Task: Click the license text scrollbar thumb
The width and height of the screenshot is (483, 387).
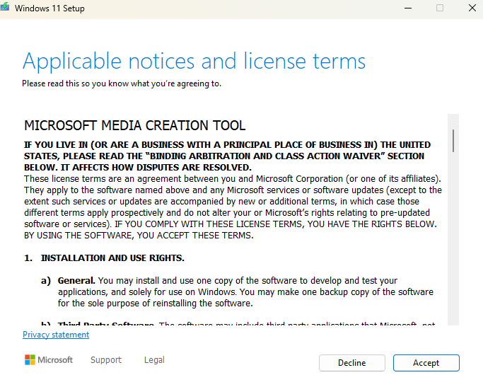Action: 453,140
